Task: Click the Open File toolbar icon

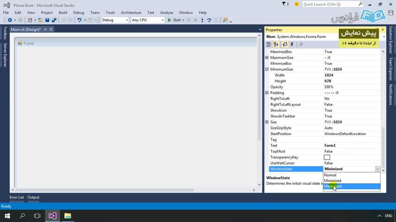Action: pos(40,20)
